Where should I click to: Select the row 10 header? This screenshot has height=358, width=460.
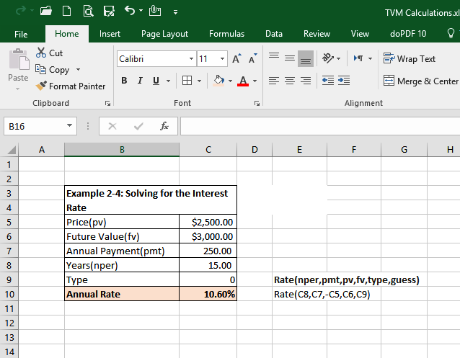pyautogui.click(x=9, y=294)
